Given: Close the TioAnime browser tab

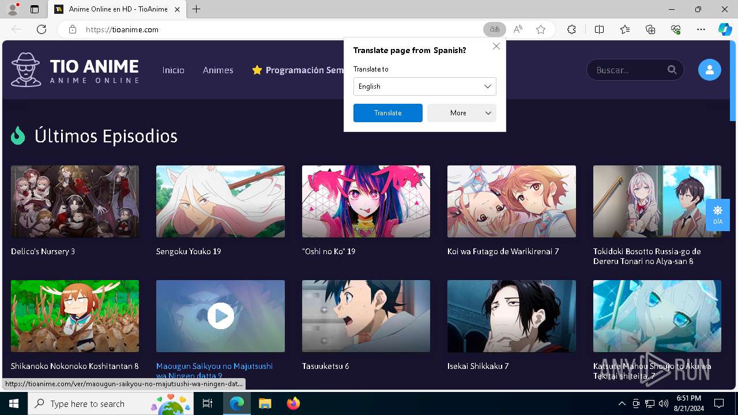Looking at the screenshot, I should (x=177, y=9).
